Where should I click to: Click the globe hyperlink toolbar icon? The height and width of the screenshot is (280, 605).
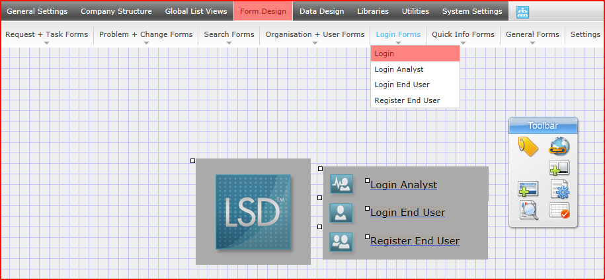point(559,147)
